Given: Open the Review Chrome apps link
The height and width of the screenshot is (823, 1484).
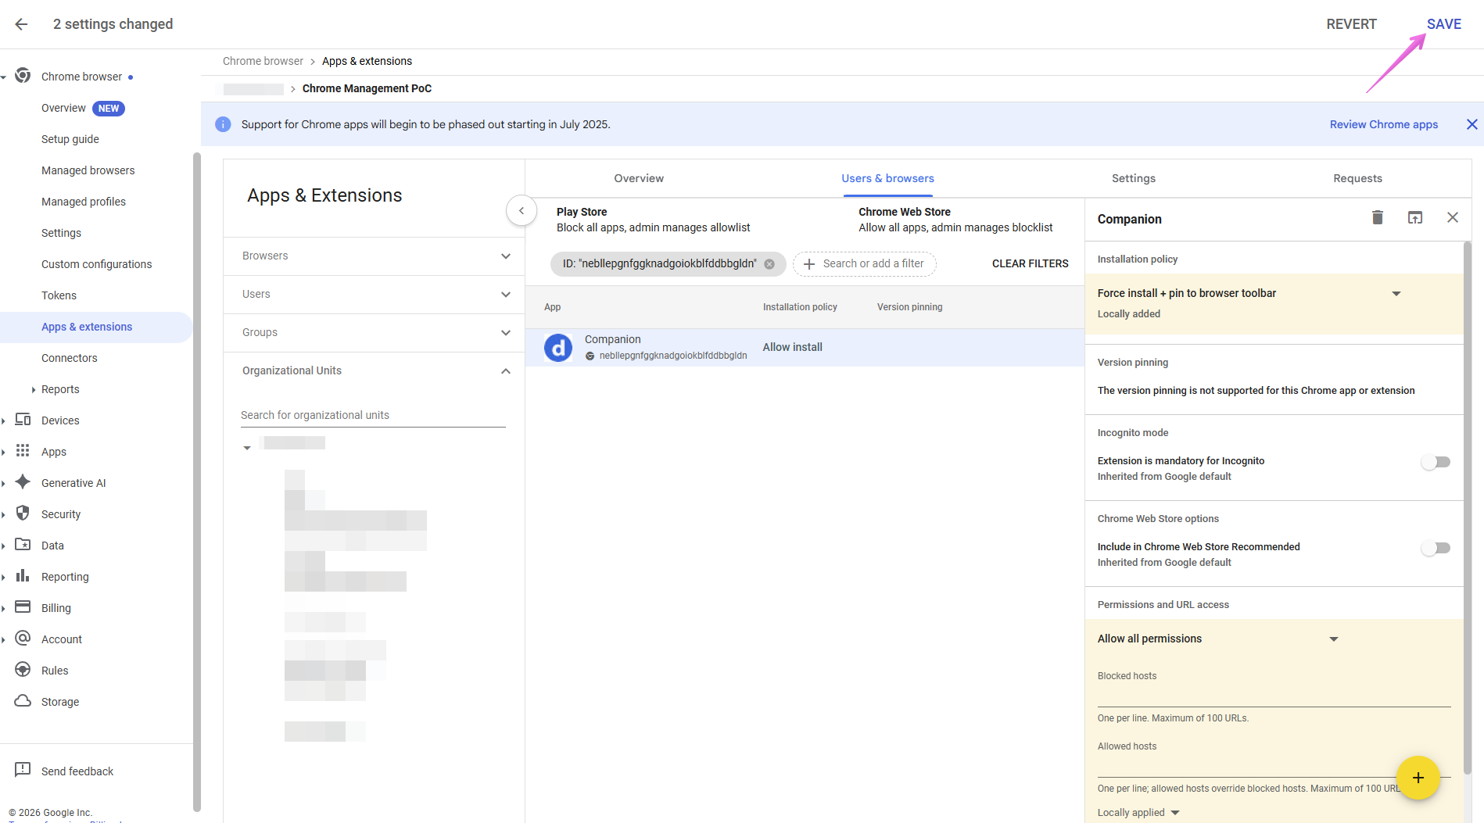Looking at the screenshot, I should [1383, 124].
